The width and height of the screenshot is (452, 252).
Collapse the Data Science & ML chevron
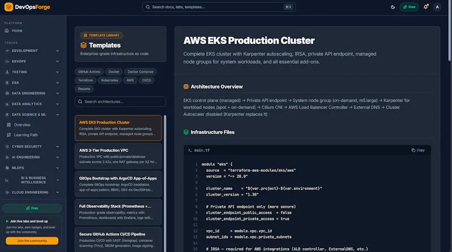click(58, 115)
